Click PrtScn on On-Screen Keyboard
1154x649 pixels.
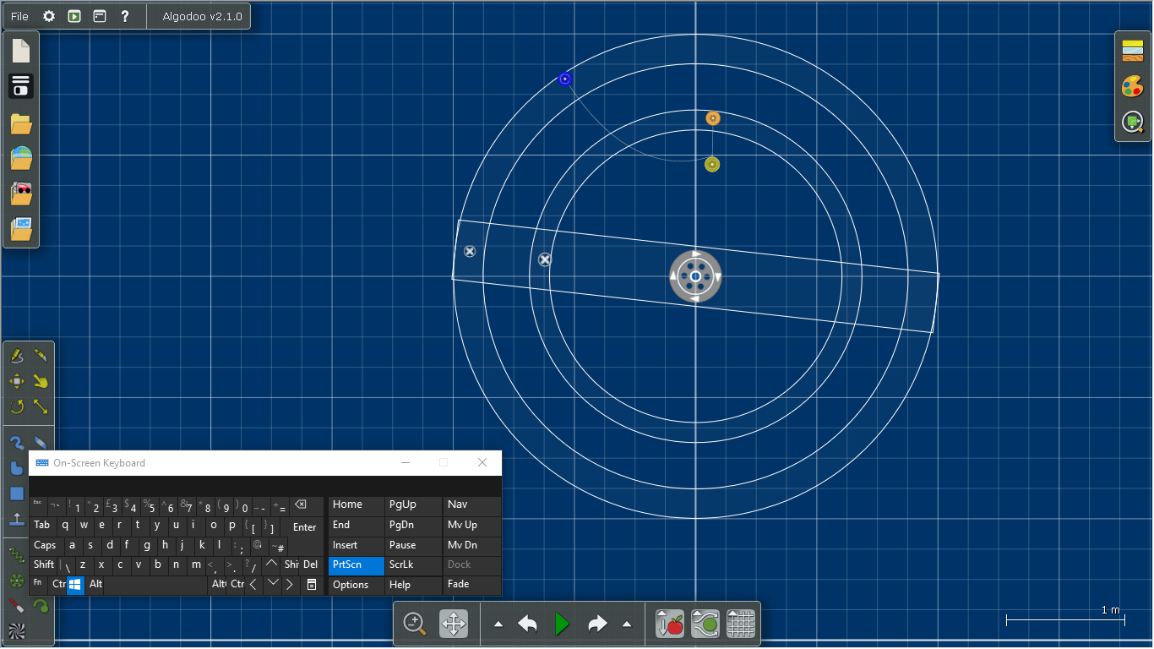pyautogui.click(x=356, y=565)
